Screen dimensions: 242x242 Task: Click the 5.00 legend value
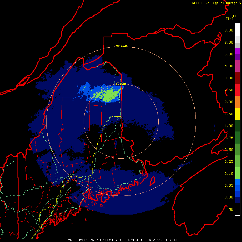pyautogui.click(x=229, y=54)
